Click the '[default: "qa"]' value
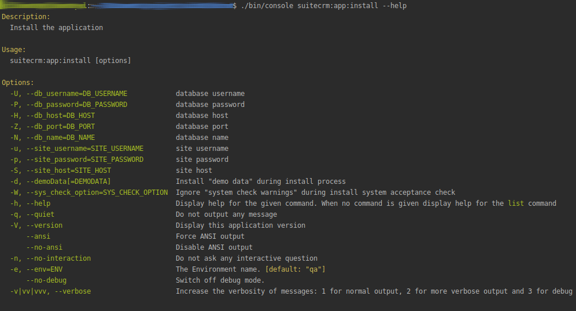Screen dimensions: 576x311 [x=296, y=270]
